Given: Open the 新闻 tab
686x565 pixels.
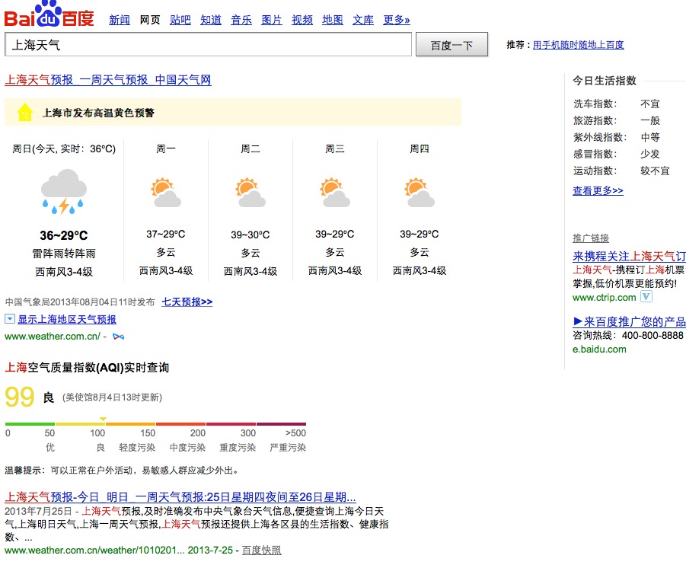Looking at the screenshot, I should 120,20.
